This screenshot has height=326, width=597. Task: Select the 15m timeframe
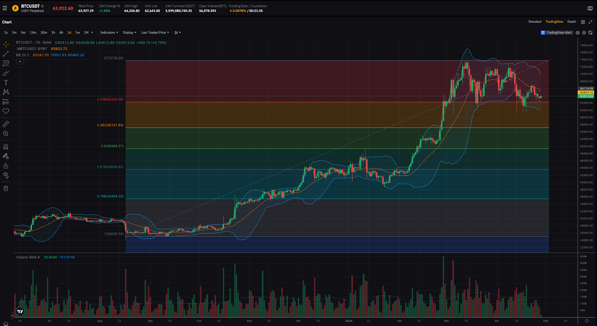33,32
